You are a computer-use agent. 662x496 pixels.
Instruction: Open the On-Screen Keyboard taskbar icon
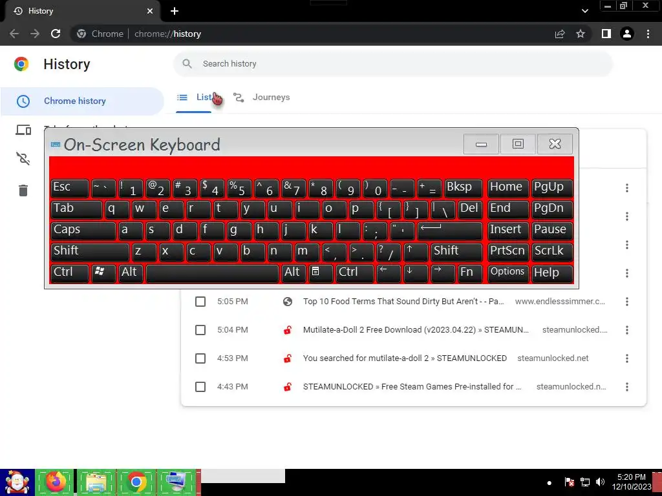point(176,482)
